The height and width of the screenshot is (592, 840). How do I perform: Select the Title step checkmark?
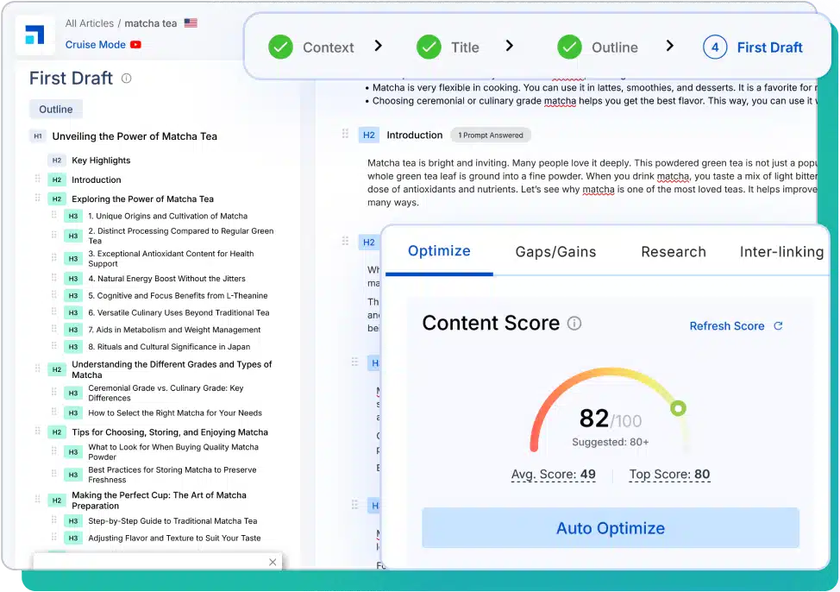coord(429,47)
